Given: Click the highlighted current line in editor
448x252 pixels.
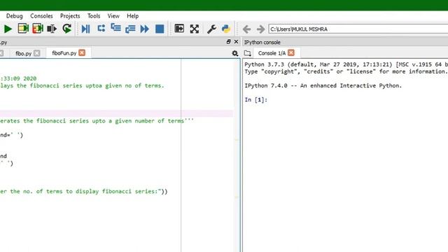Looking at the screenshot, I should [x=116, y=113].
